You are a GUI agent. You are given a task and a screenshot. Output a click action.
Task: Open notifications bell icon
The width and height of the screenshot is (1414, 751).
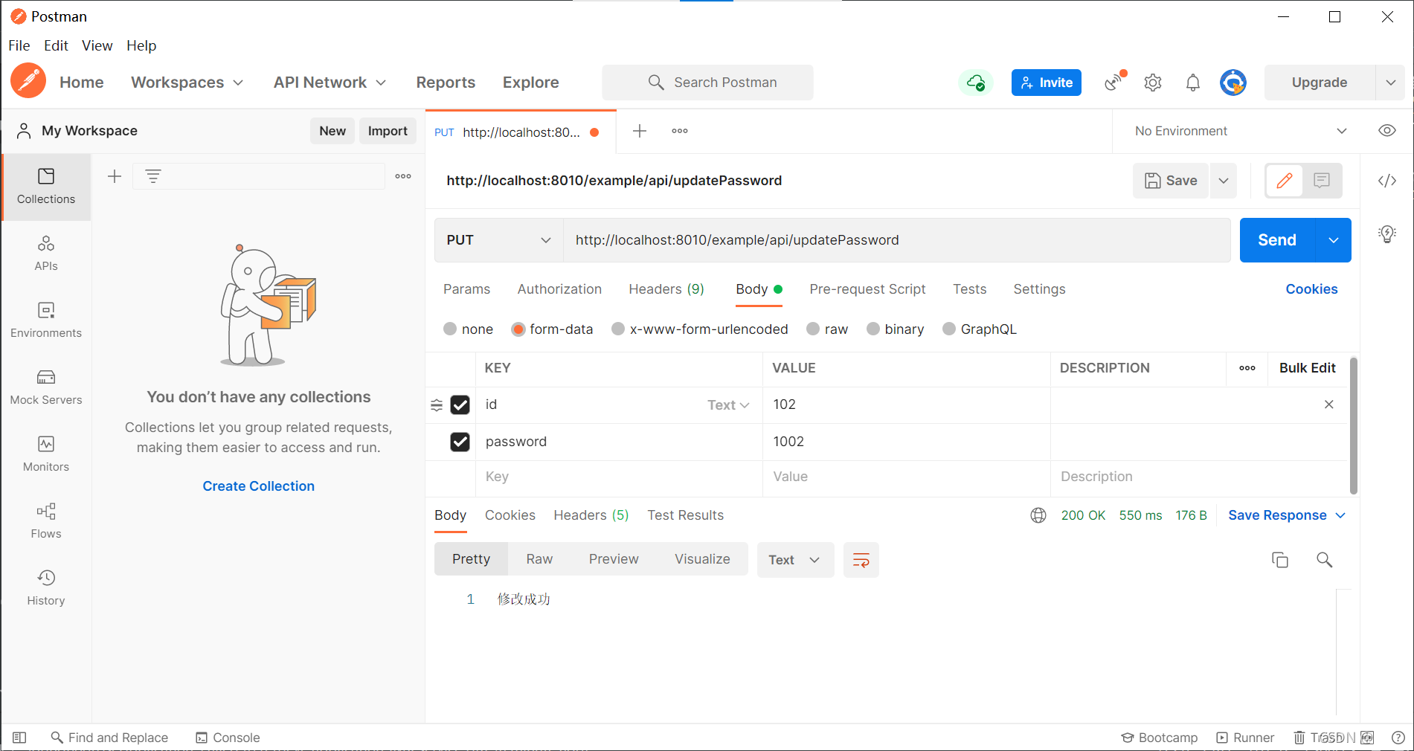[1193, 83]
